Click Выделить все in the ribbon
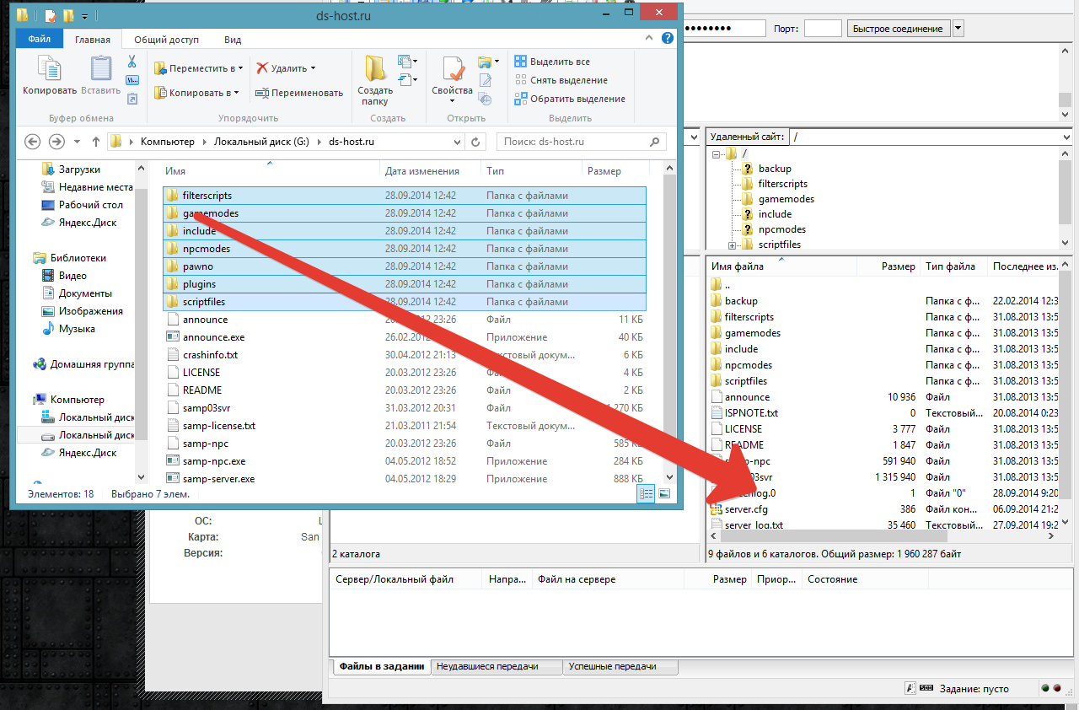The width and height of the screenshot is (1079, 710). pyautogui.click(x=552, y=62)
